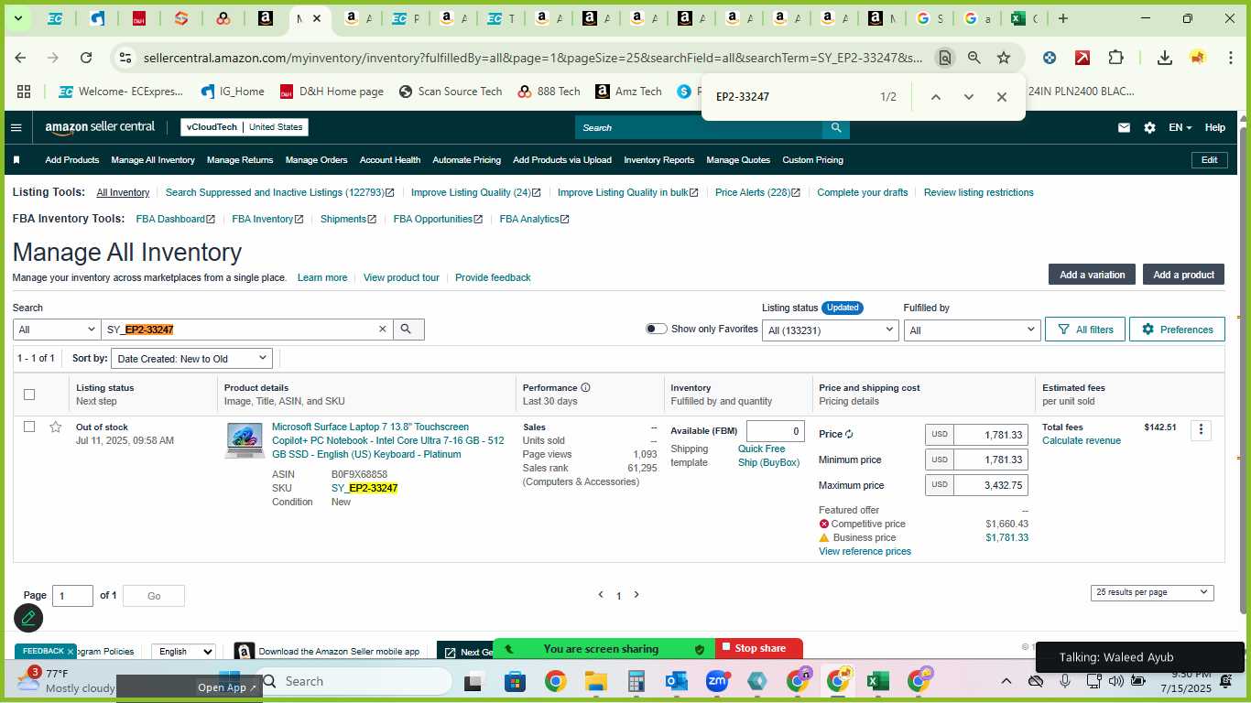Open Listing status All (133231) dropdown
1251x703 pixels.
(x=830, y=330)
